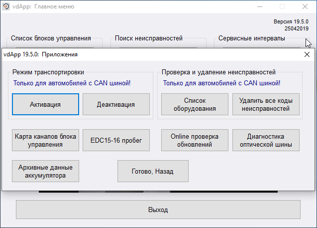317x228 pixels.
Task: Click the Приложения dialog title bar
Action: click(149, 54)
